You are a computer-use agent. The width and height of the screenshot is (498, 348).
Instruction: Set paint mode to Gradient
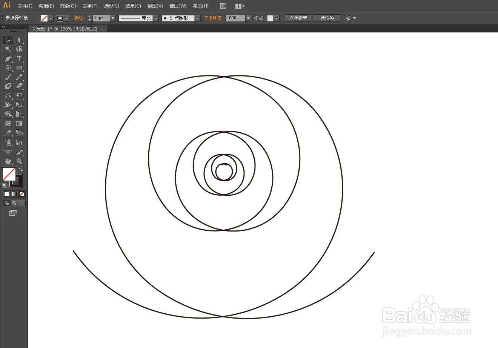click(x=14, y=194)
